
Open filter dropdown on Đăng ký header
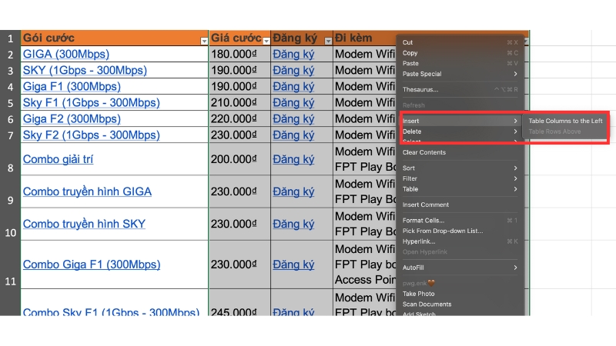pos(328,42)
